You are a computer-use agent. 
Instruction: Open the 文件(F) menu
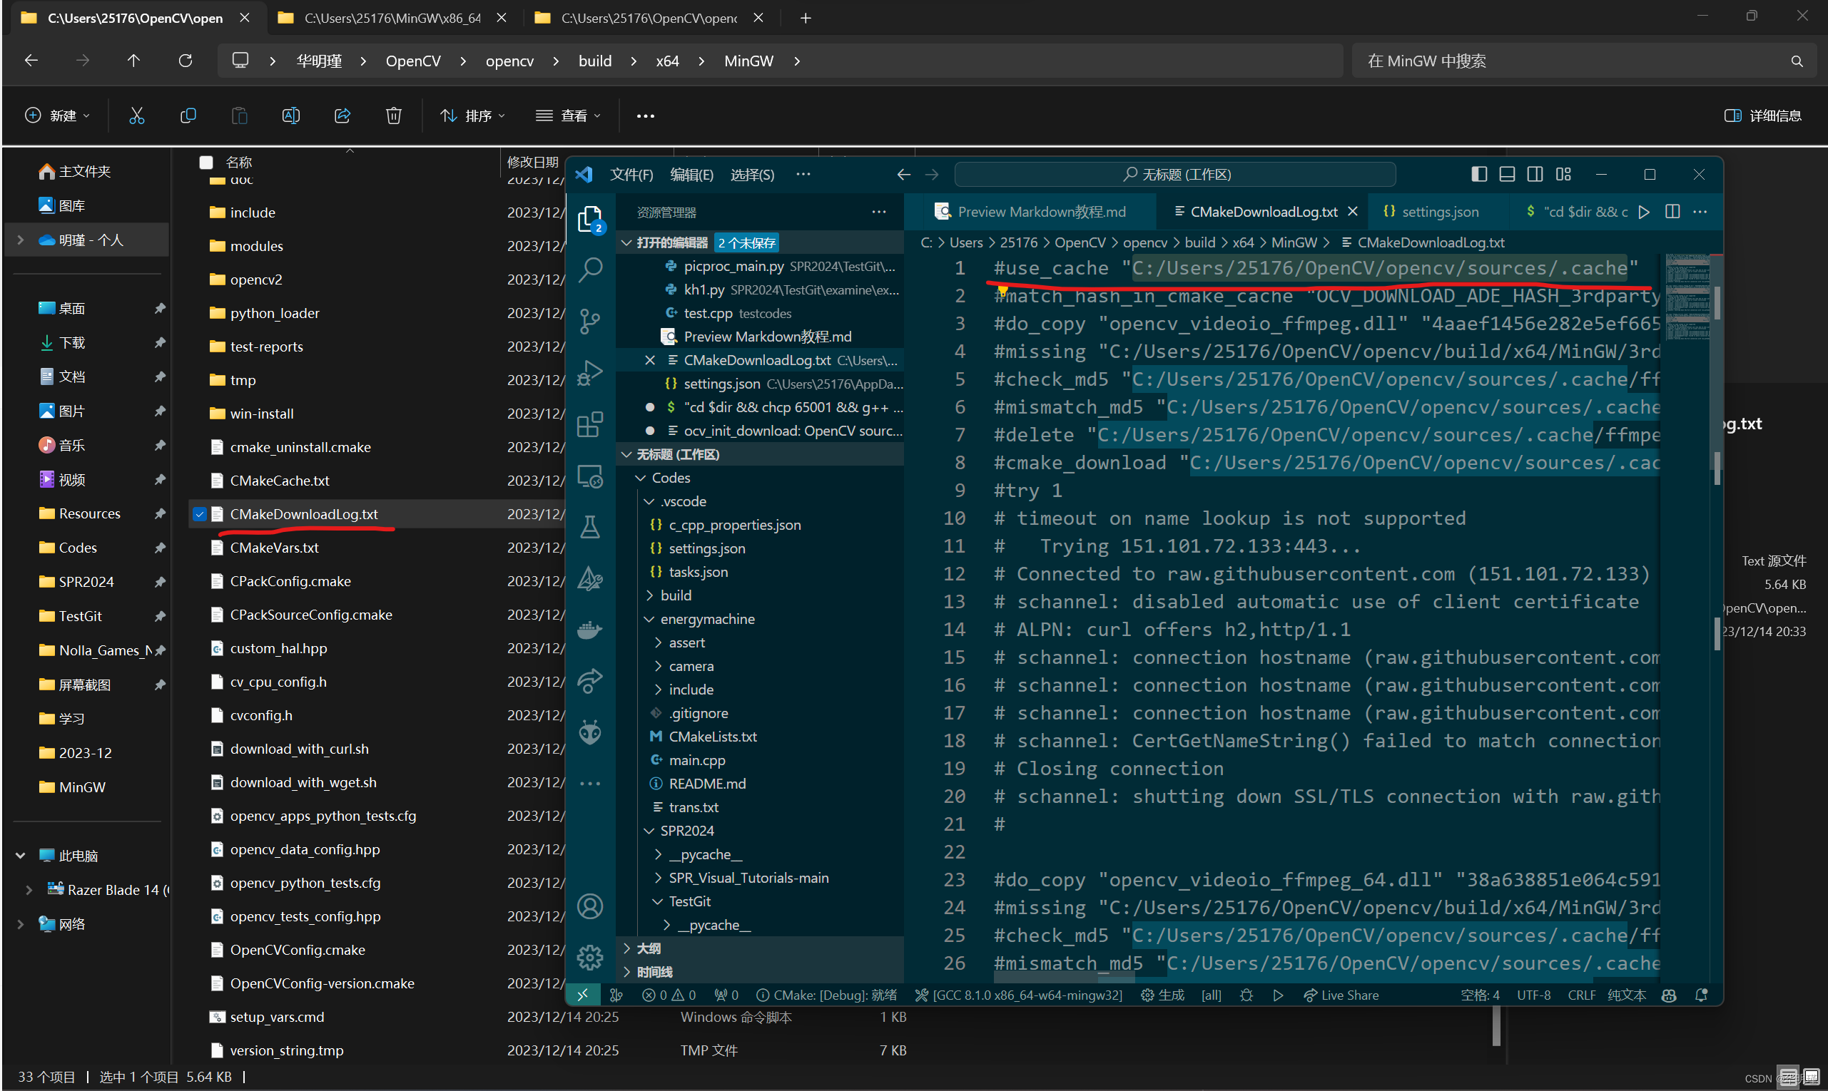click(x=631, y=174)
